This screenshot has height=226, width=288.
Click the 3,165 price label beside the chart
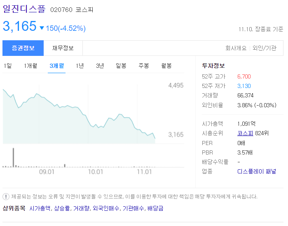click(176, 135)
